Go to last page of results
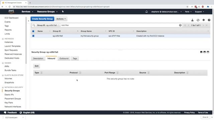The width and height of the screenshot is (214, 120). tap(207, 25)
